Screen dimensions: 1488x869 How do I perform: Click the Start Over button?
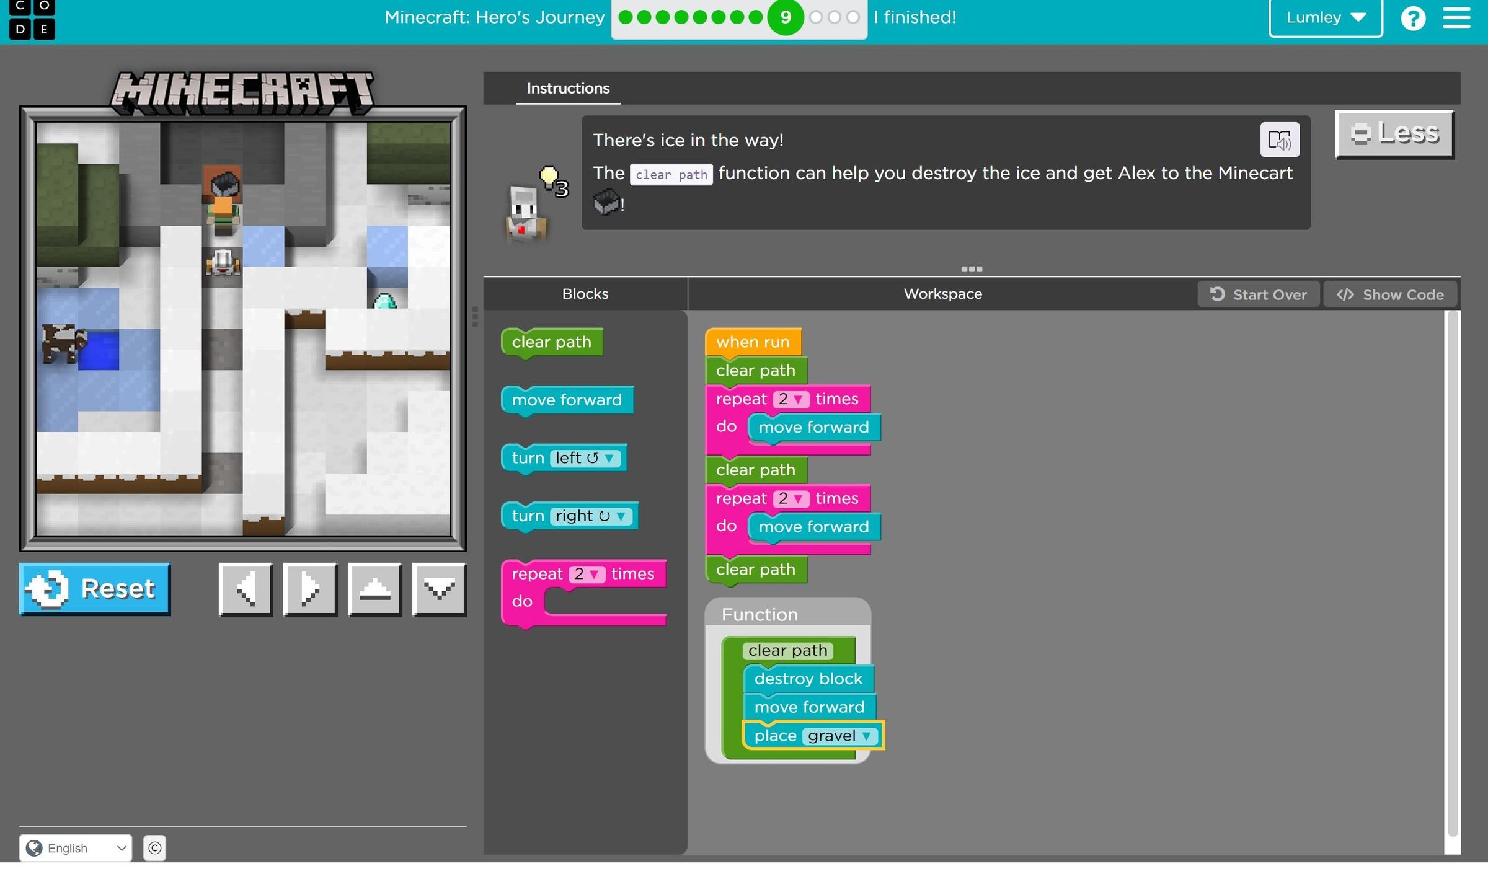tap(1258, 294)
